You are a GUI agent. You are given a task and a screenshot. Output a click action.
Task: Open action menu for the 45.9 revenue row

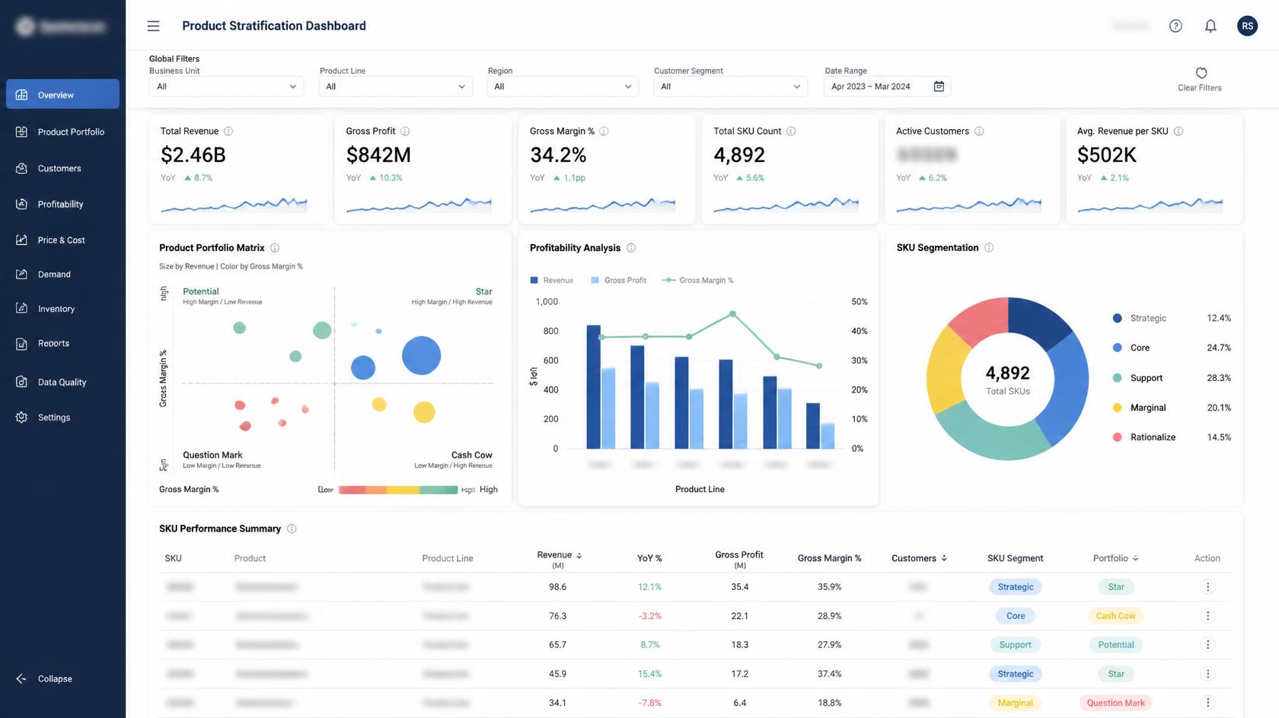click(1207, 674)
